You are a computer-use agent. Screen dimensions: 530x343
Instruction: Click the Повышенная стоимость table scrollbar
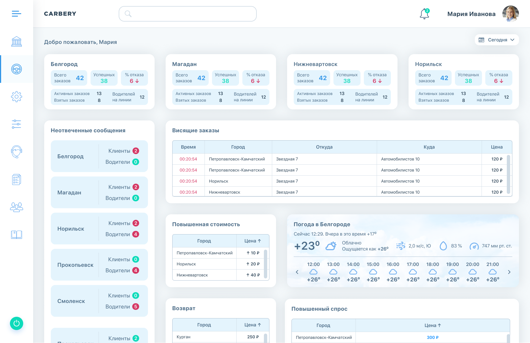[266, 264]
